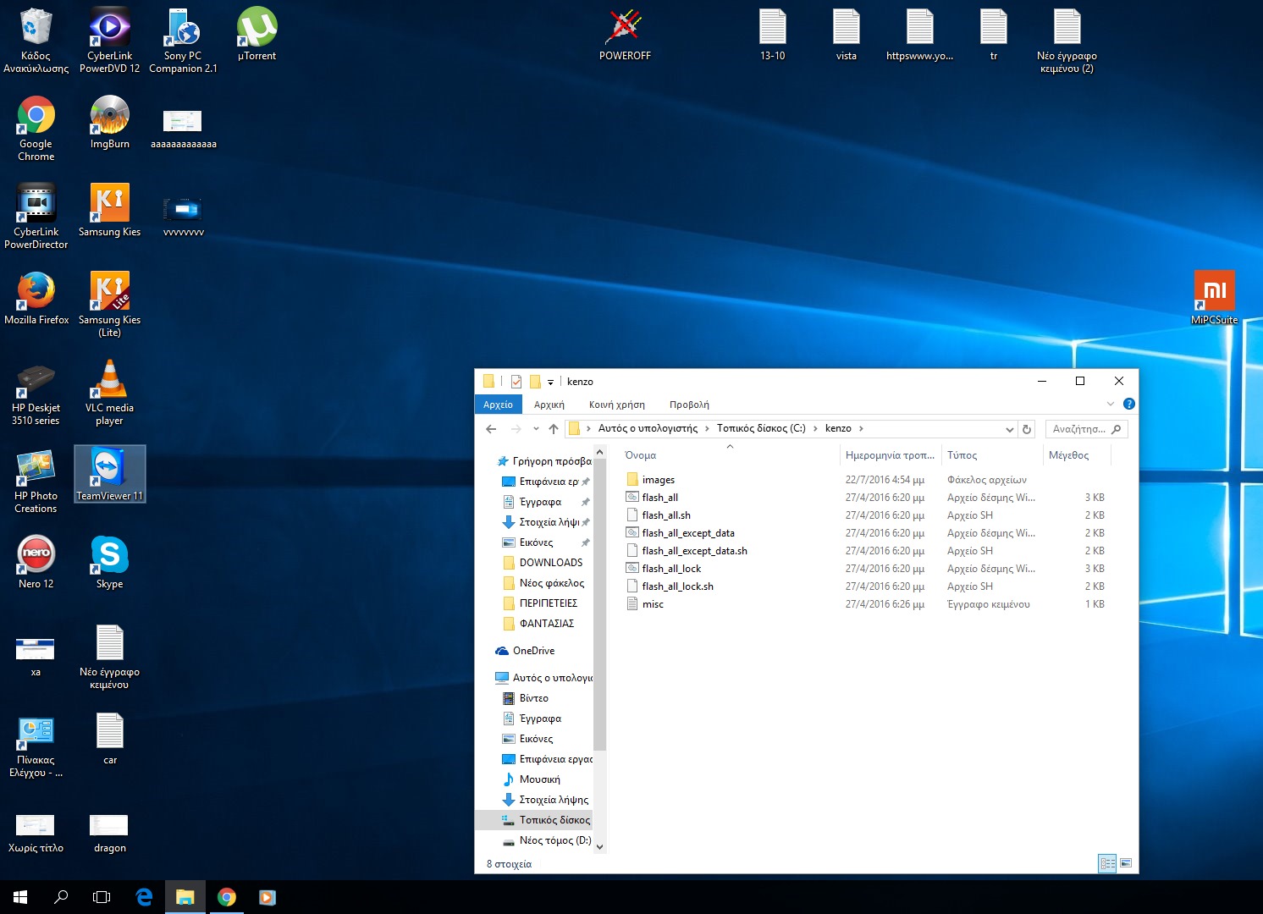Click the Τοπικός δίσκος (C:) breadcrumb
Screen dimensions: 1263x914
(761, 428)
